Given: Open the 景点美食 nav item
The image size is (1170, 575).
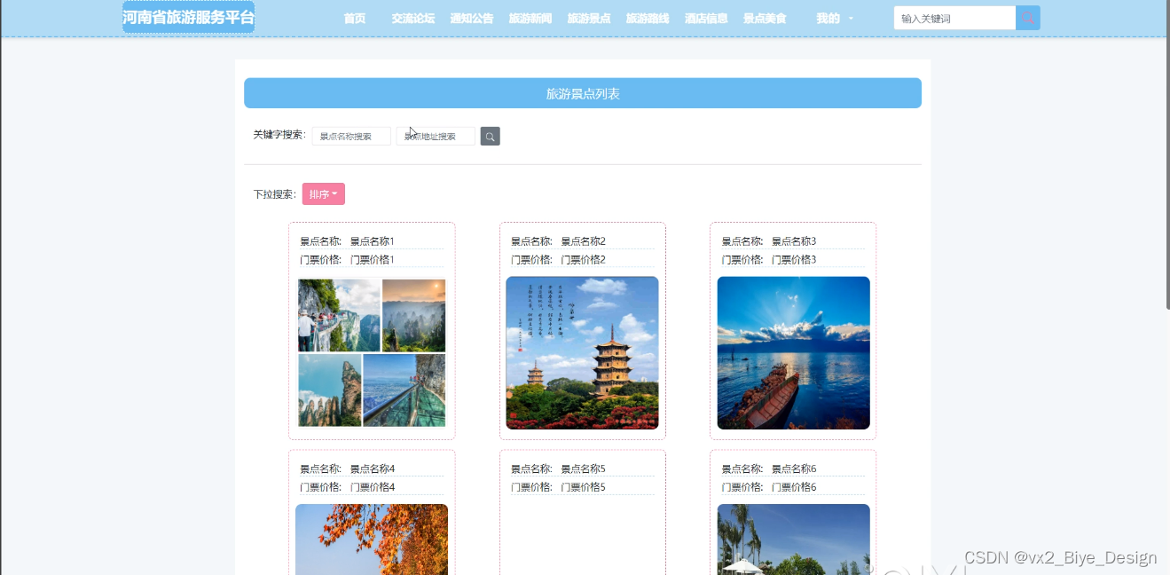Looking at the screenshot, I should (765, 18).
